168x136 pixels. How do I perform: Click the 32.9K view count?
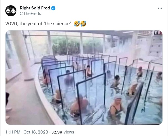click(57, 132)
